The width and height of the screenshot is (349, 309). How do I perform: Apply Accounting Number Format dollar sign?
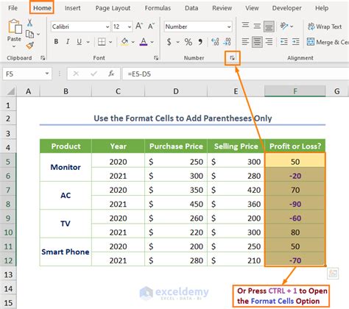click(169, 42)
